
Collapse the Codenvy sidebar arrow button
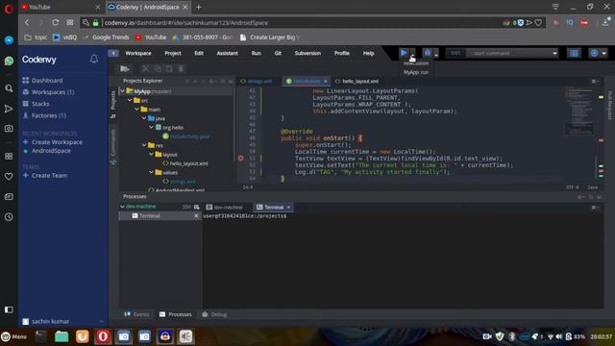(113, 53)
